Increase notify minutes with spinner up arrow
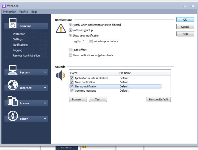This screenshot has width=198, height=150. point(91,40)
